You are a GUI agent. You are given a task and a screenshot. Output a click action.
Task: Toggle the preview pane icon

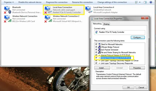coord(145,2)
